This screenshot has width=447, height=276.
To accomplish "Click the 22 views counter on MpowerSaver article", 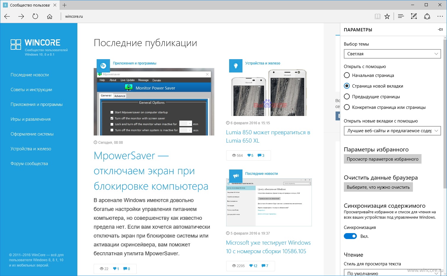I will [104, 269].
